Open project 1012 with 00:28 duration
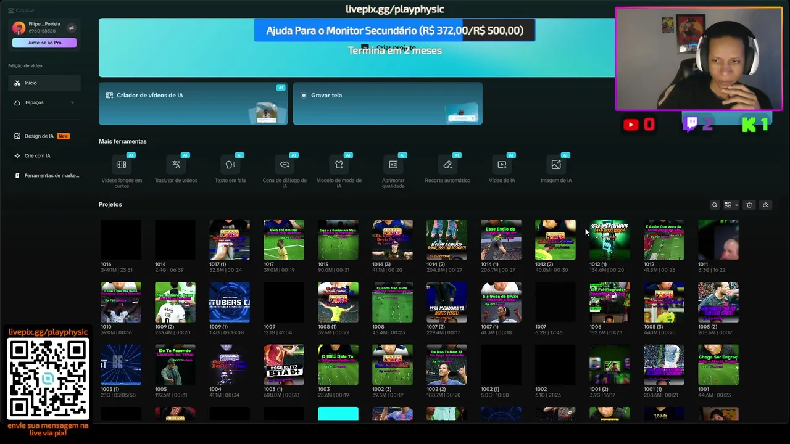Screen dimensions: 790x444 tap(664, 239)
